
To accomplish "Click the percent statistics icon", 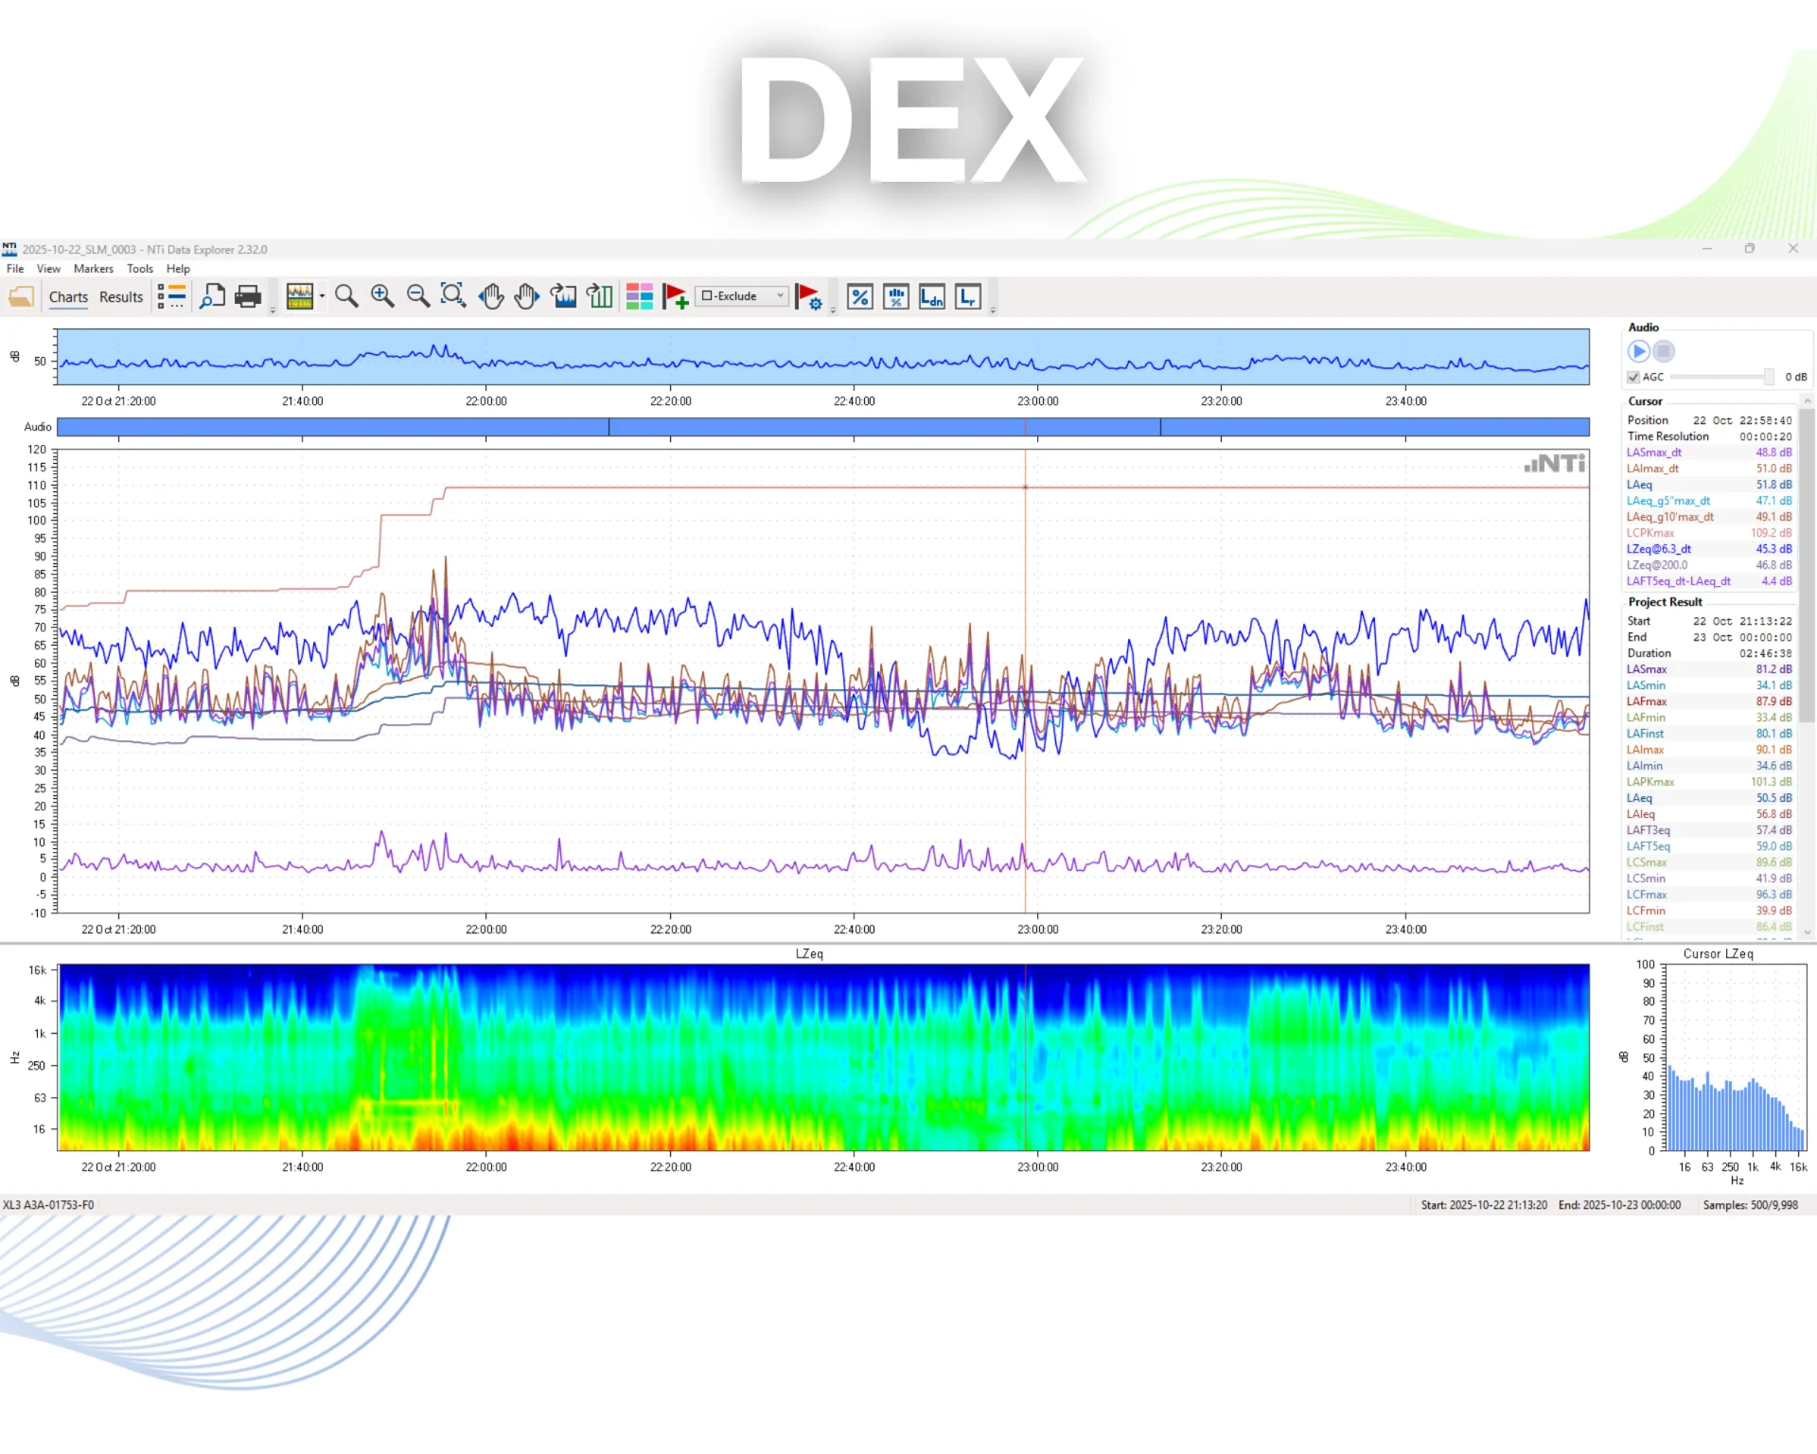I will click(859, 297).
